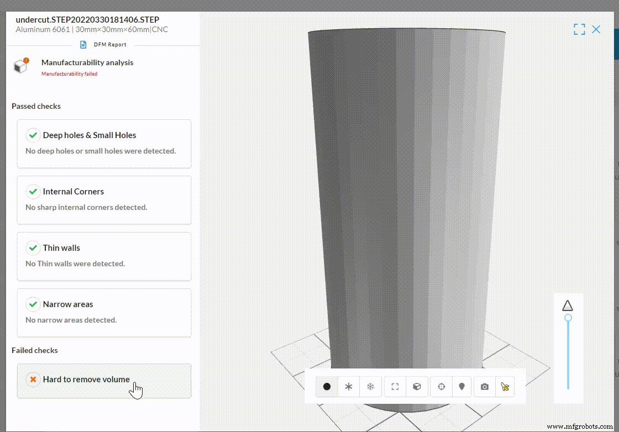Select the isometric cube view icon

click(417, 387)
